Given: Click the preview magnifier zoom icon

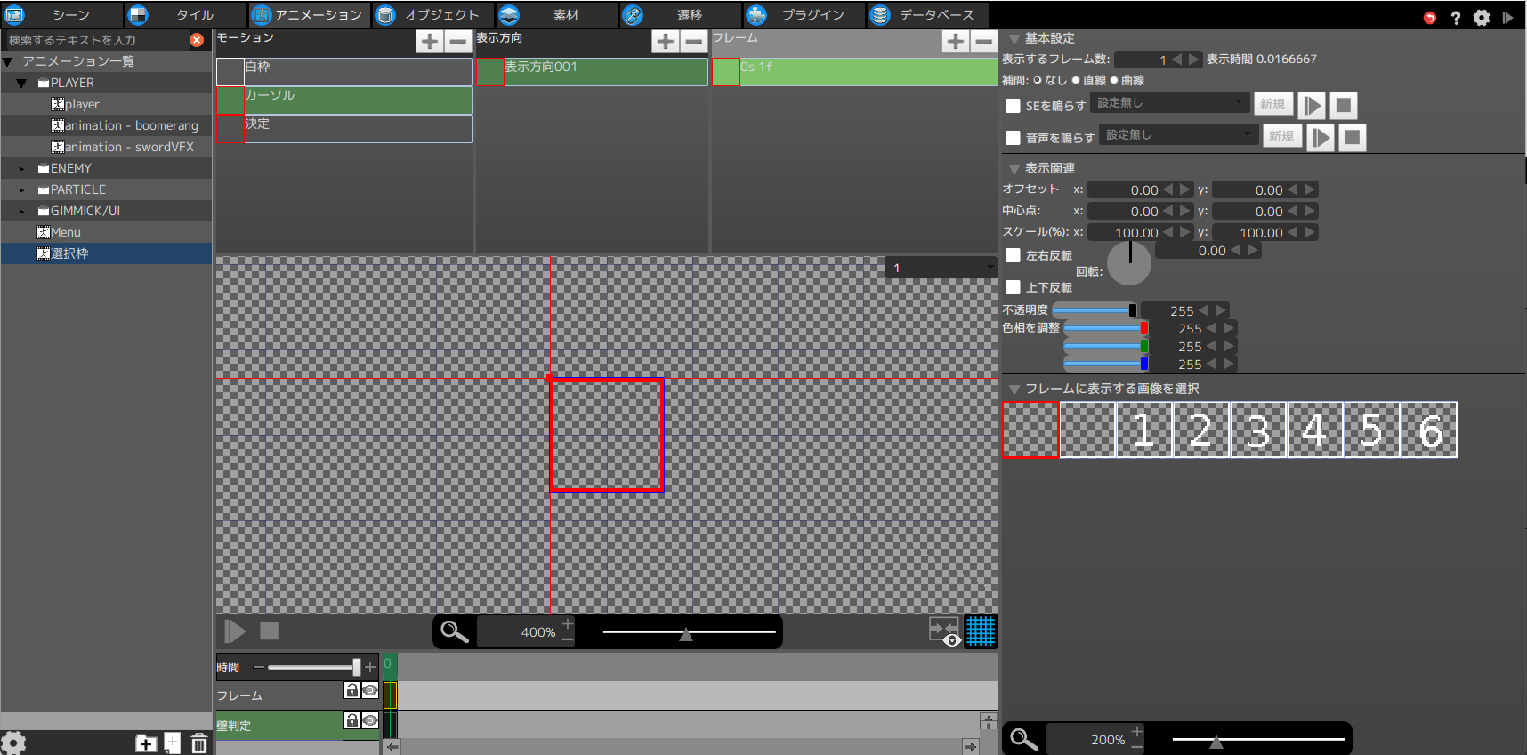Looking at the screenshot, I should coord(455,631).
